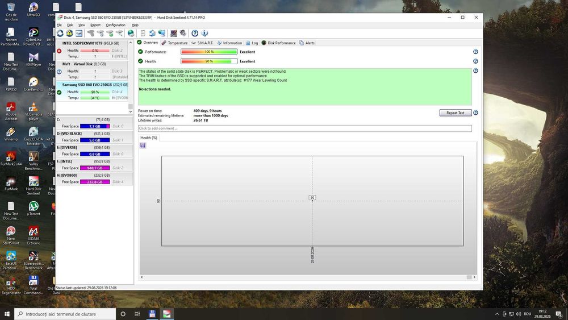Open Help via the blue question mark toolbar icon

click(195, 34)
